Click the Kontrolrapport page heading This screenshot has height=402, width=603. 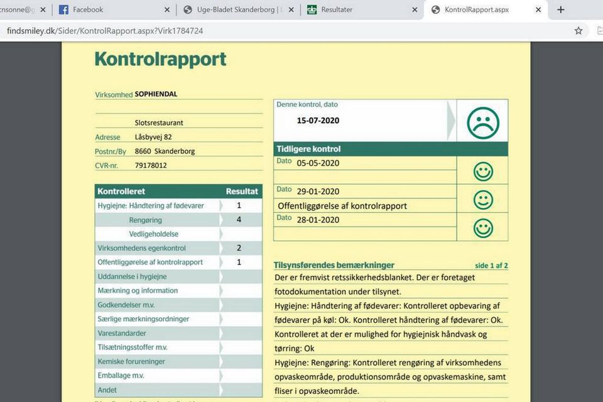160,59
